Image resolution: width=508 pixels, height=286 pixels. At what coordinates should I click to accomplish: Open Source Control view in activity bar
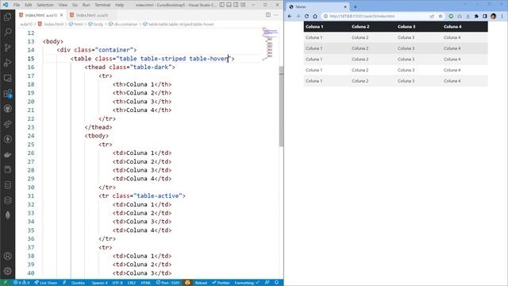pos(7,48)
